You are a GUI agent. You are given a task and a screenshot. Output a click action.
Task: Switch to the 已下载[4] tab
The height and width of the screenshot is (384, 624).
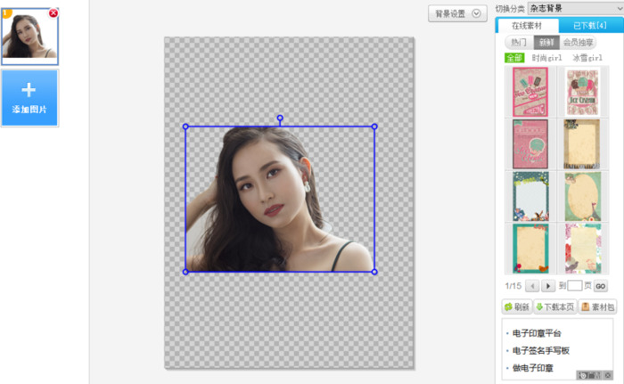coord(590,26)
